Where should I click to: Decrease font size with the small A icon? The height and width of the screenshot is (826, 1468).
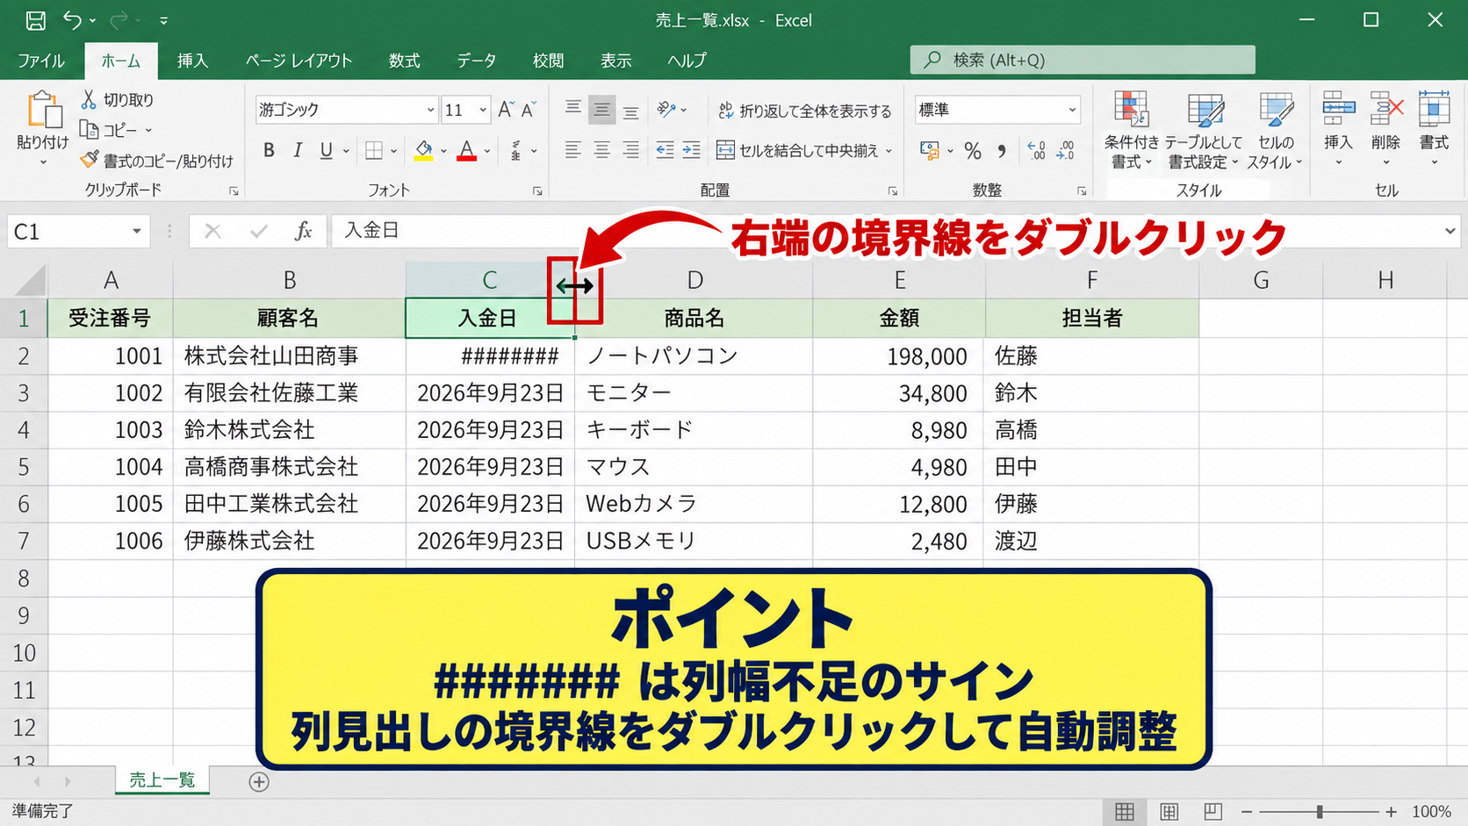tap(528, 110)
